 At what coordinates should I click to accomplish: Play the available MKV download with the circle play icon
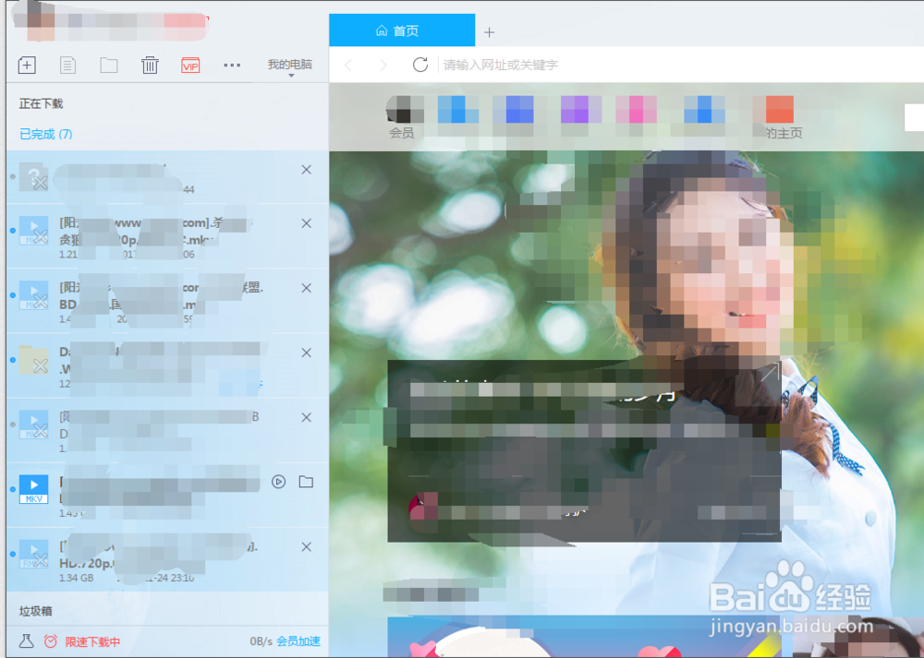coord(279,482)
